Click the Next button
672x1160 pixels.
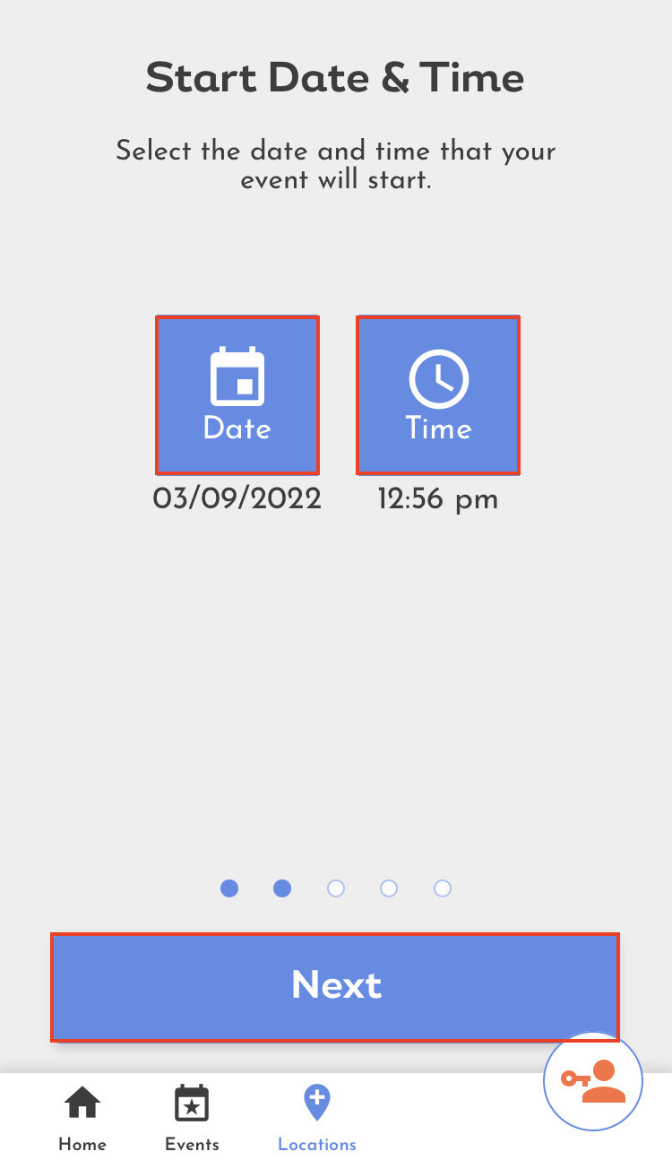tap(335, 986)
